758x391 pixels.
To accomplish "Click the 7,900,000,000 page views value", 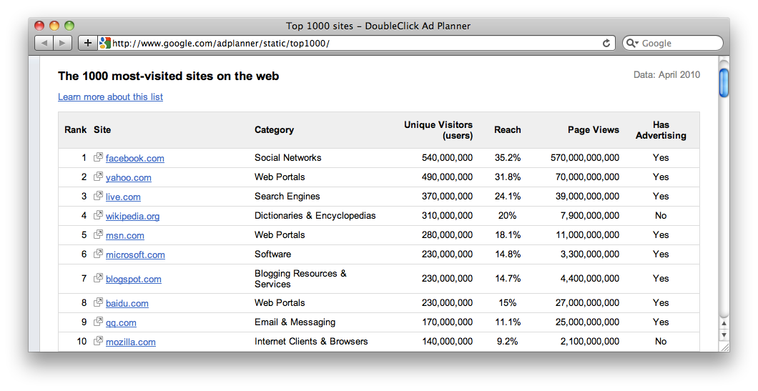I will [590, 216].
